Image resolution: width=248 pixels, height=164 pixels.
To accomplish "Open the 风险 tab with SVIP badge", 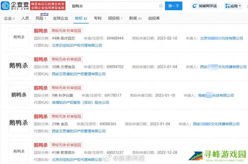I will pos(41,18).
